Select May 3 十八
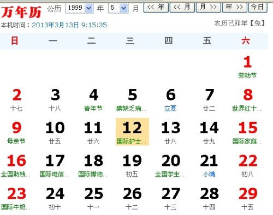The width and height of the screenshot is (273, 215). pos(55,100)
